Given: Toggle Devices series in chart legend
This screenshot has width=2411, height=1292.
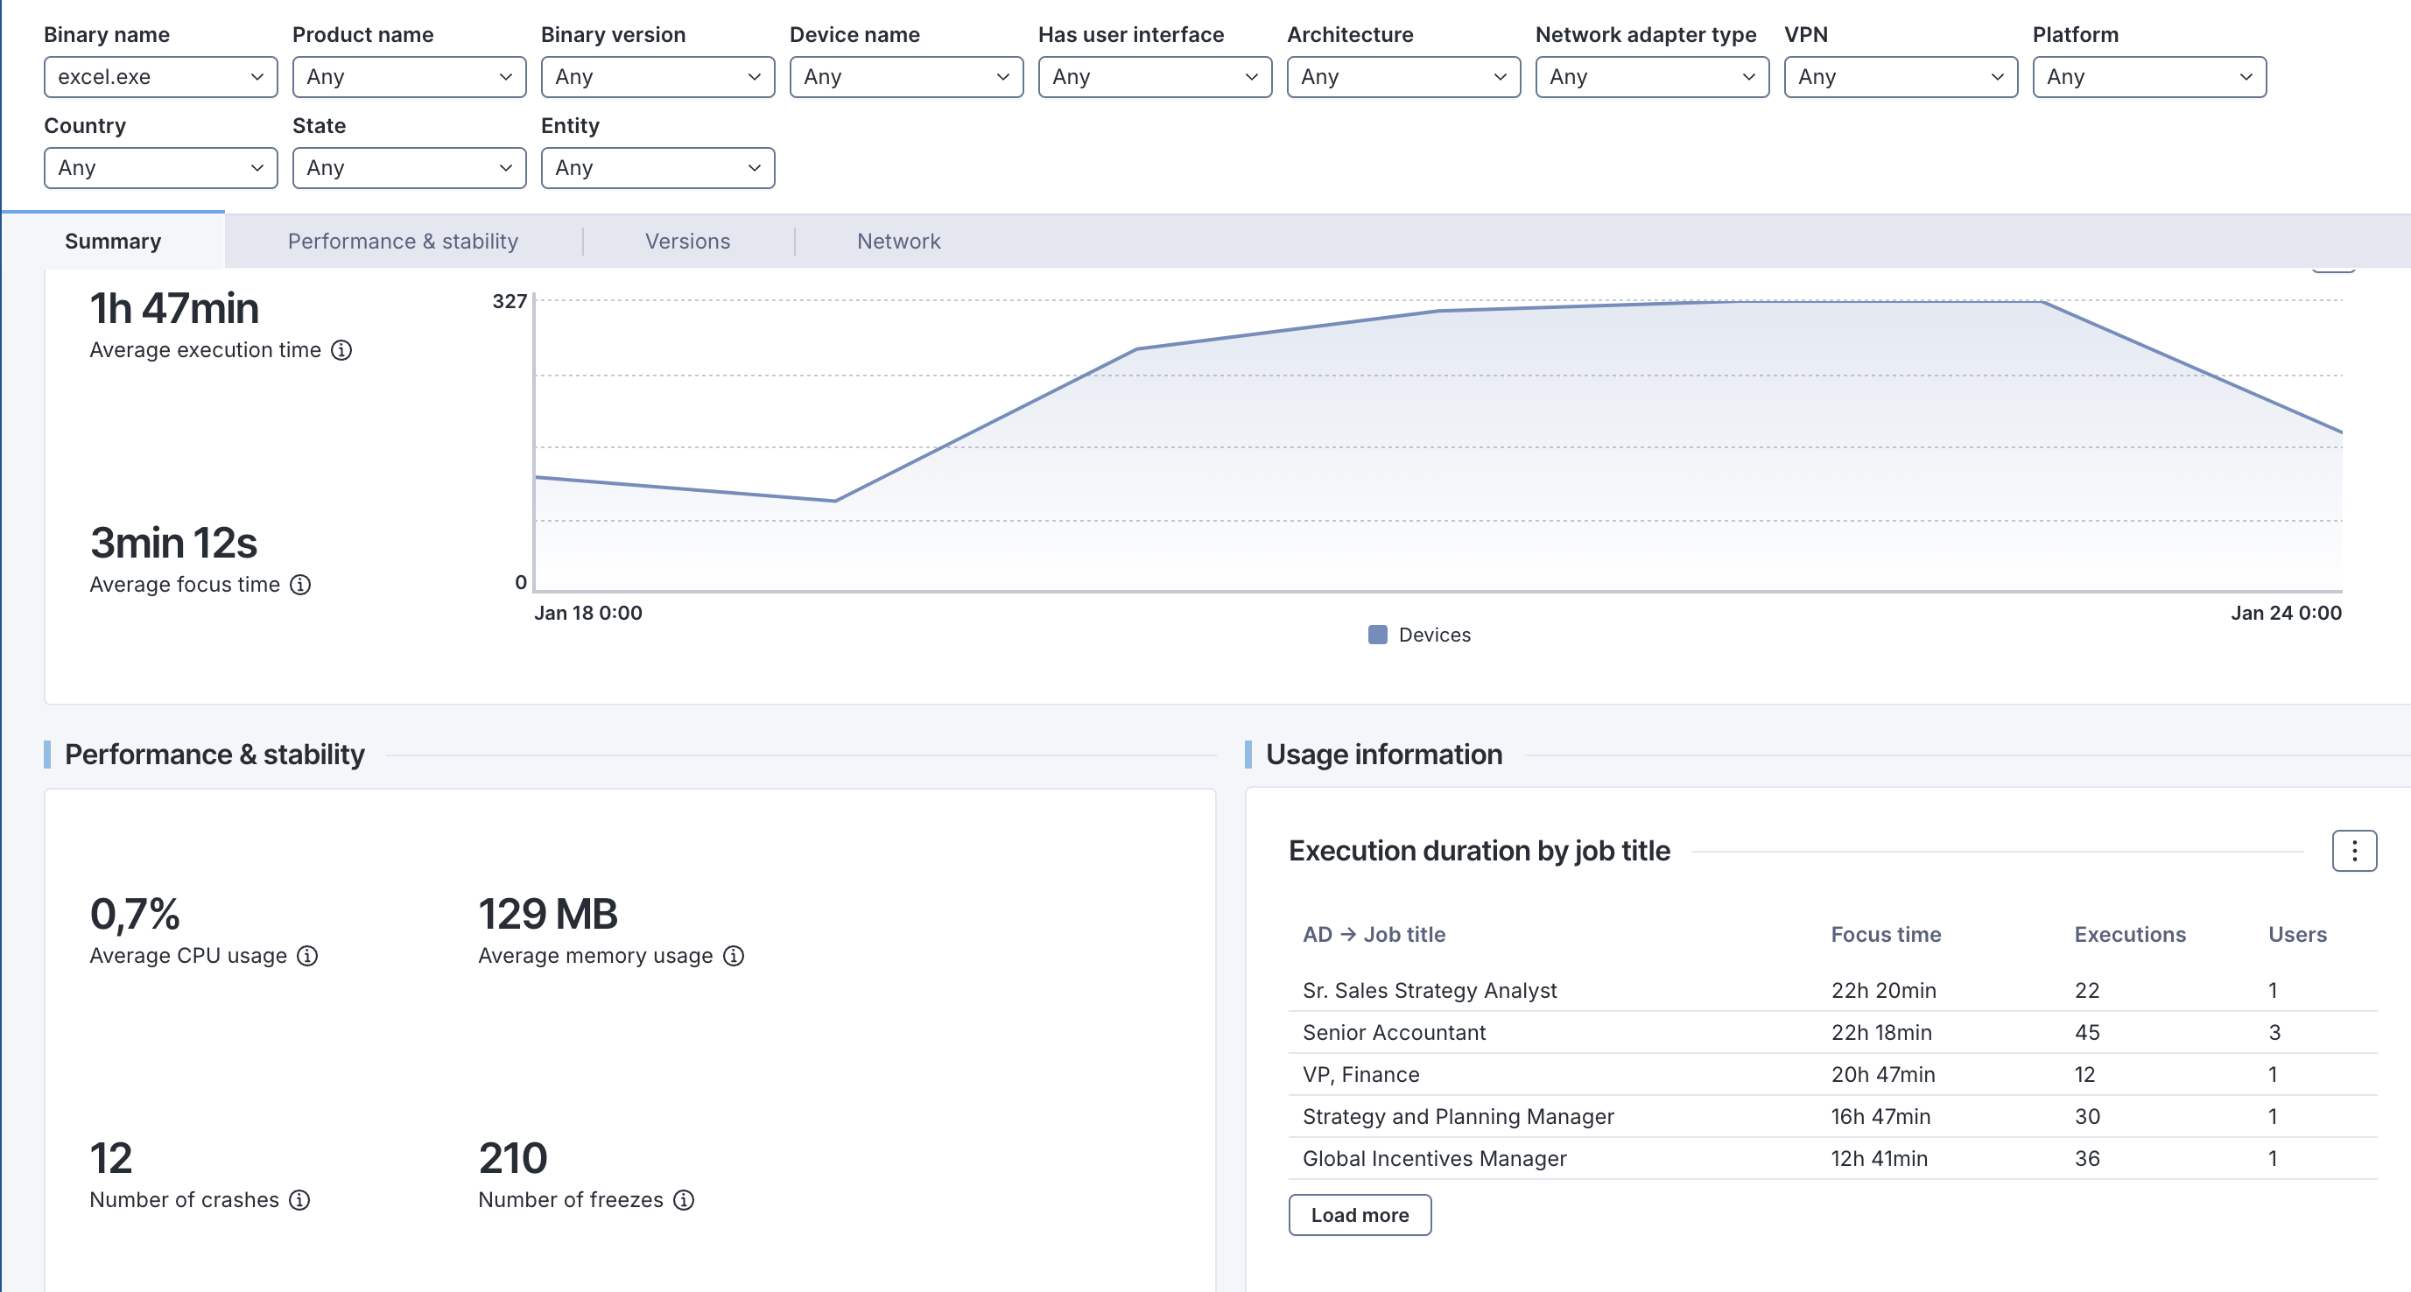Looking at the screenshot, I should [x=1434, y=635].
